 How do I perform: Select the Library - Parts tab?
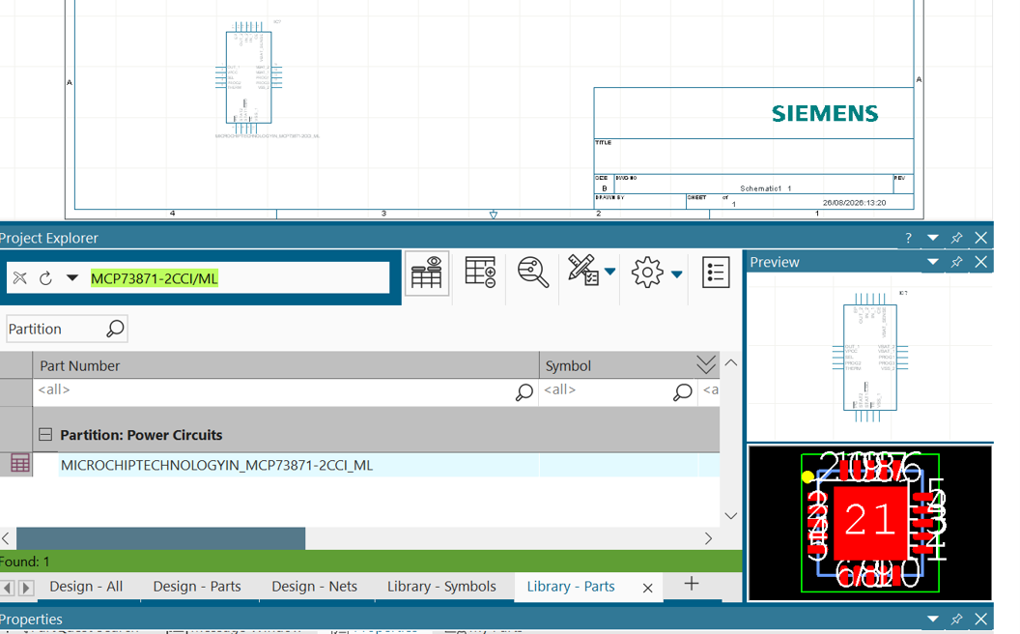click(571, 587)
